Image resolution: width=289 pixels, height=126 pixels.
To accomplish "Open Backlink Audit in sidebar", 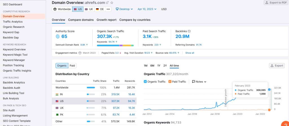I will pos(11,88).
